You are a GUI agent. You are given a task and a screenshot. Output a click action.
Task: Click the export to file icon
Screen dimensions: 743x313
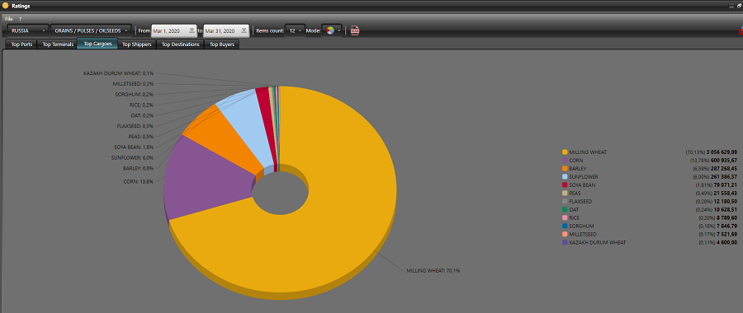click(354, 30)
